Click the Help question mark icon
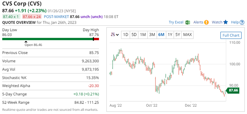Viewport: 247px width, 114px height. pyautogui.click(x=242, y=22)
